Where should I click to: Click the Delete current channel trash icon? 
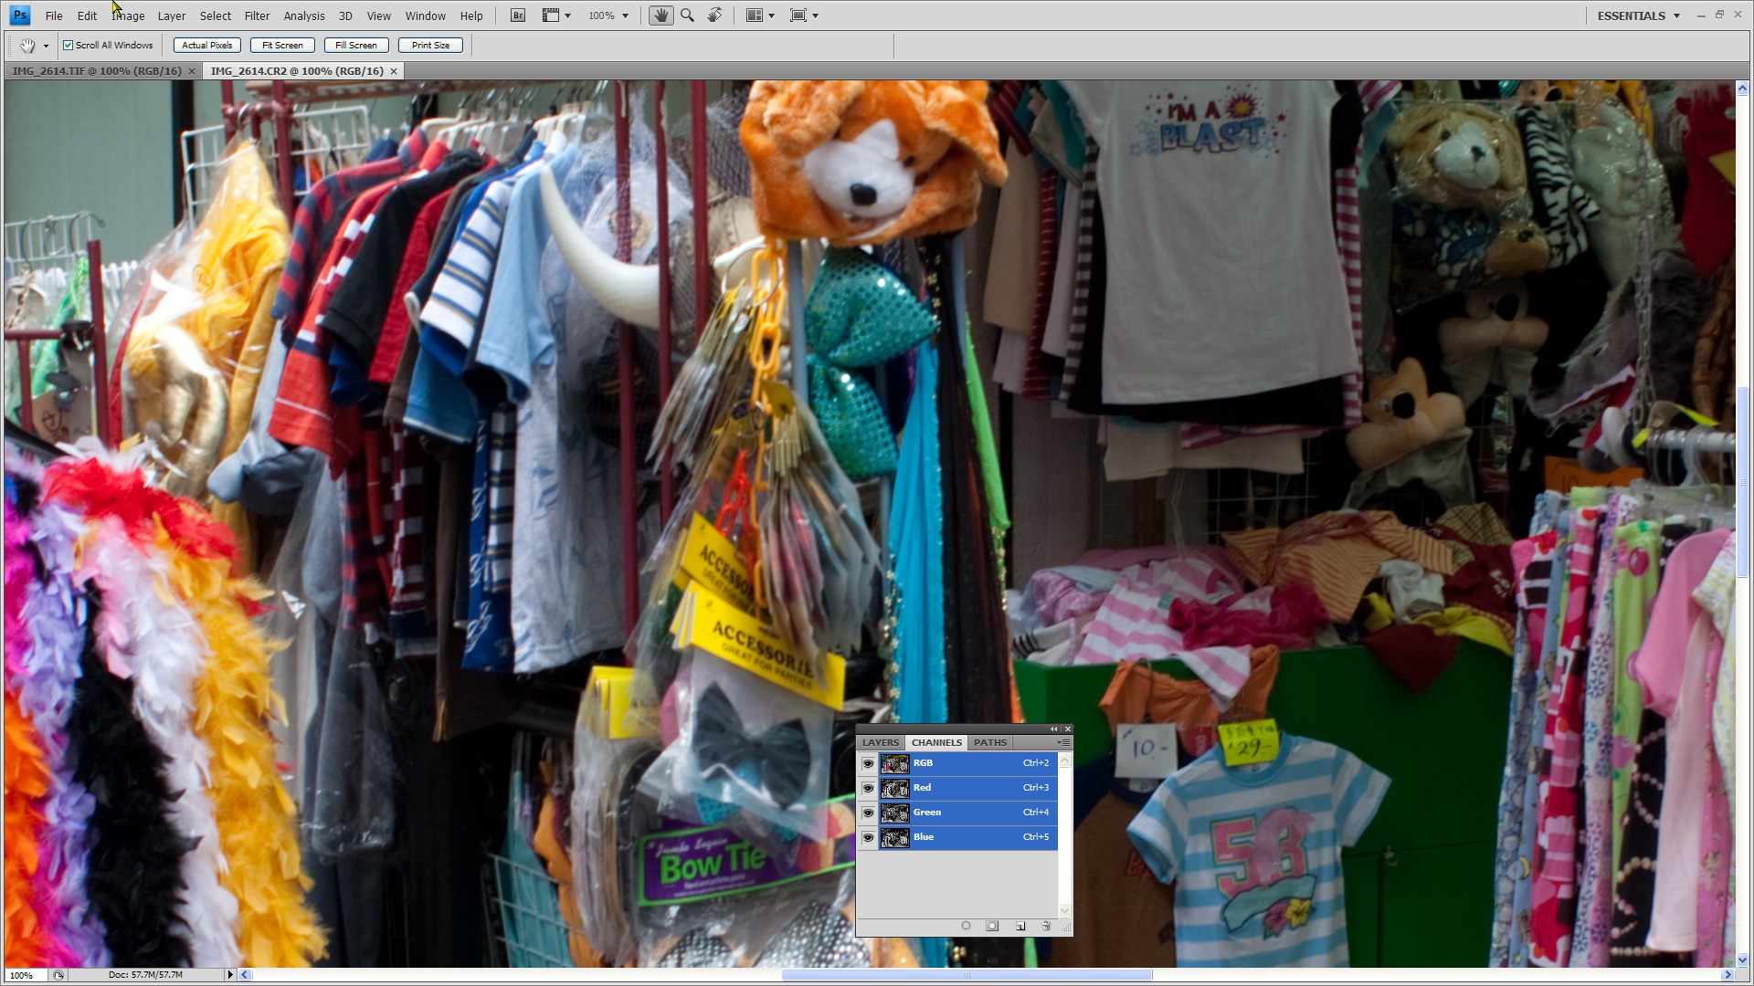(1046, 926)
